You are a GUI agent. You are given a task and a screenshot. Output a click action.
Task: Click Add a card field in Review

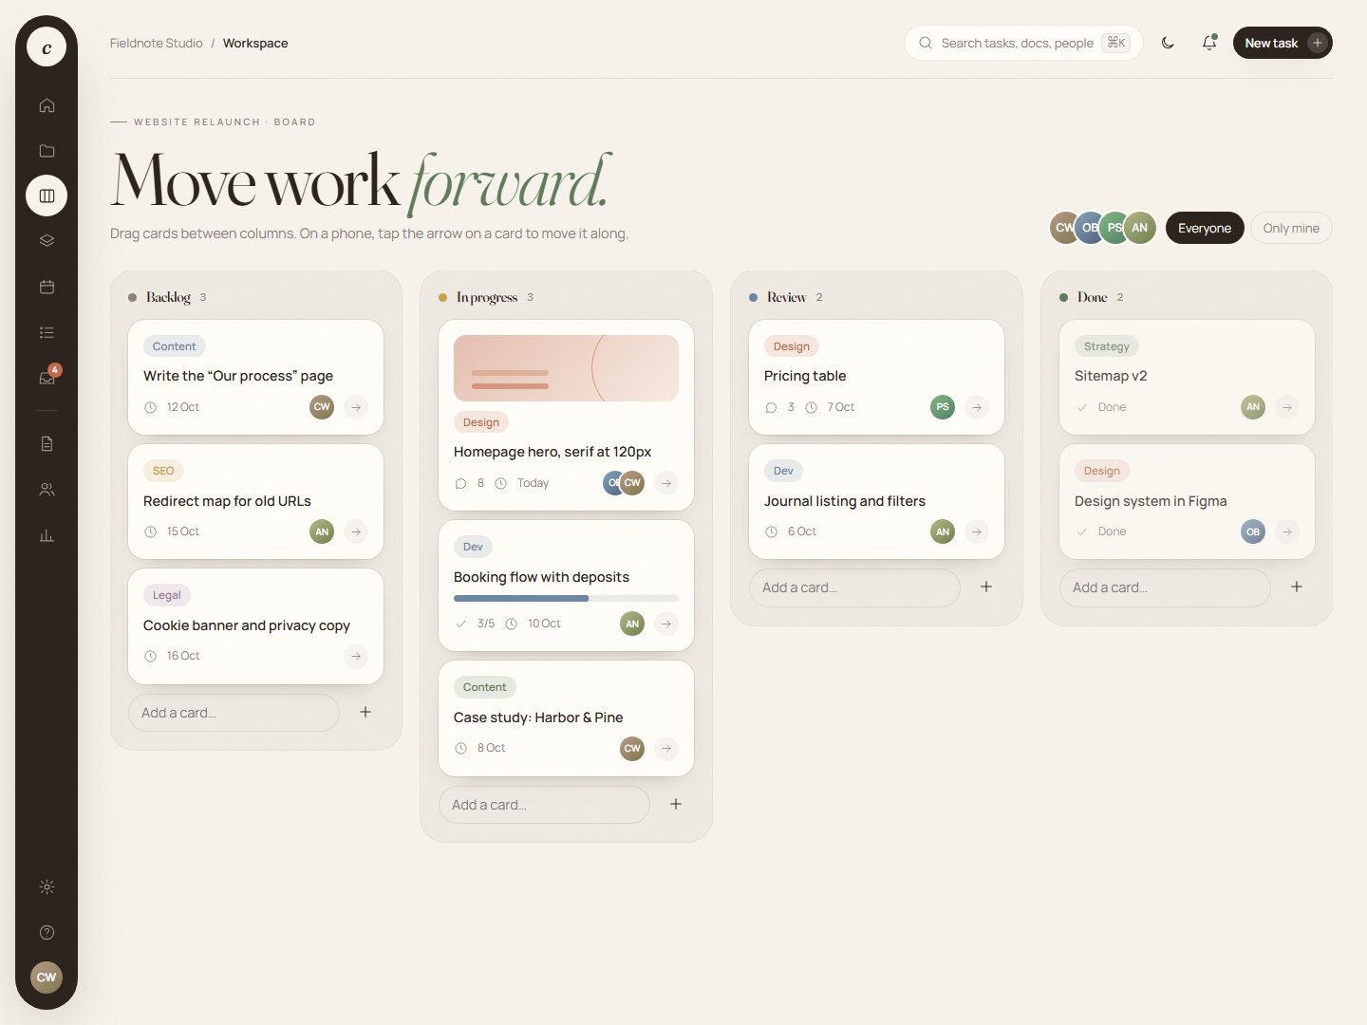coord(854,587)
